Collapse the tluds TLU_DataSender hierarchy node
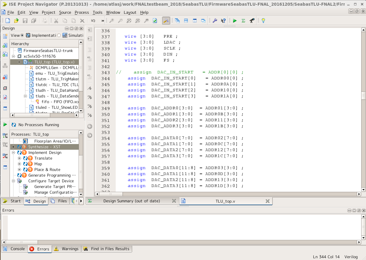 point(25,96)
